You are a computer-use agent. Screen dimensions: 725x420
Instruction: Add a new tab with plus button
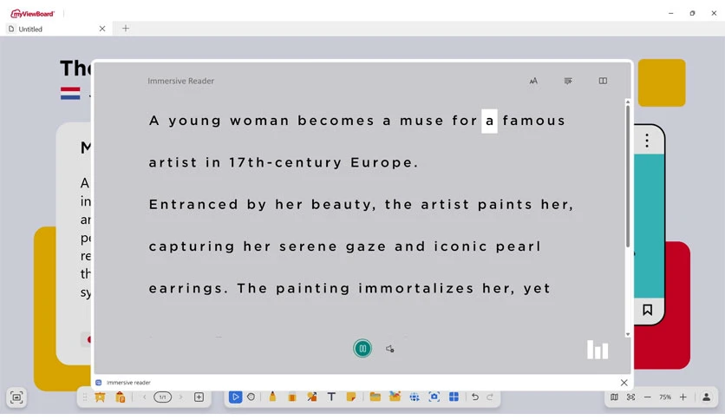pos(125,29)
